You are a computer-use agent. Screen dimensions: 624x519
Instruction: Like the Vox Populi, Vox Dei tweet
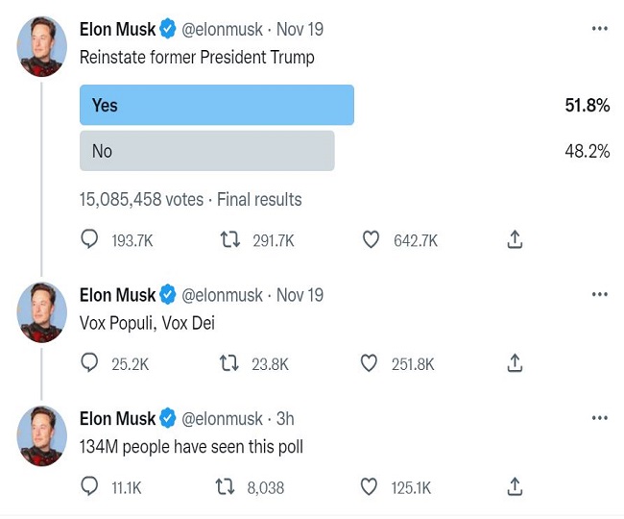click(371, 363)
